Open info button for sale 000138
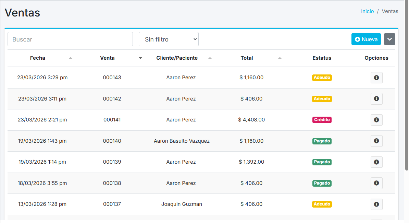This screenshot has height=223, width=409. [x=376, y=183]
